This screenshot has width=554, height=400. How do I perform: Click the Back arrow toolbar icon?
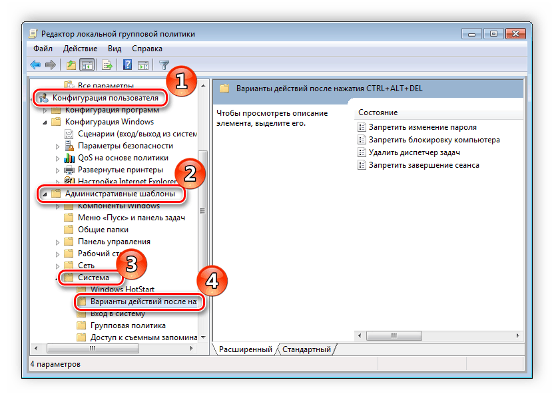pyautogui.click(x=35, y=65)
